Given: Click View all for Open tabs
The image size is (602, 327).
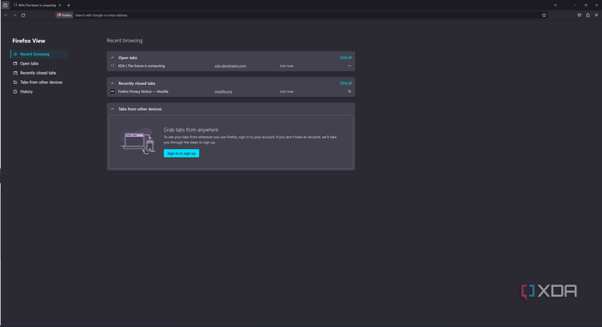Looking at the screenshot, I should click(345, 58).
